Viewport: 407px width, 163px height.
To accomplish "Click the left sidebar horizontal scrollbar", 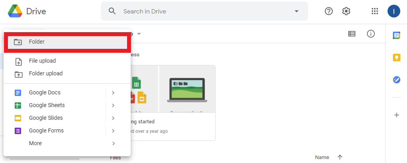I will 44,159.
